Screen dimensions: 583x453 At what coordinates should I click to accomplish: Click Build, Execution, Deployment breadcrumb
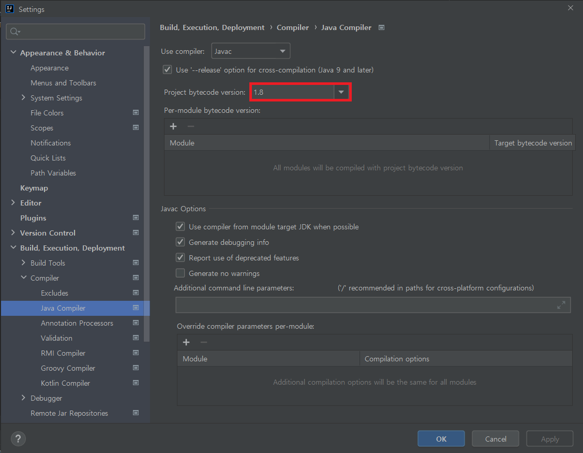212,27
